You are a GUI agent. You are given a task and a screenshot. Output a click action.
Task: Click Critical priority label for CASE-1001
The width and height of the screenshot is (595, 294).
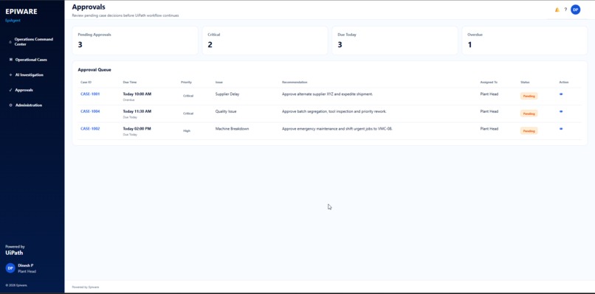(x=188, y=96)
